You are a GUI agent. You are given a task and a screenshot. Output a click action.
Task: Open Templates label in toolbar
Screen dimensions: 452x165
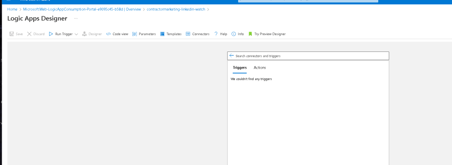point(174,34)
